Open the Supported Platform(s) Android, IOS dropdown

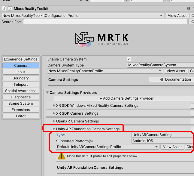point(162,141)
